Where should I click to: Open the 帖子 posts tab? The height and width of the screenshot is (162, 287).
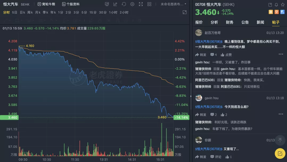(276, 22)
